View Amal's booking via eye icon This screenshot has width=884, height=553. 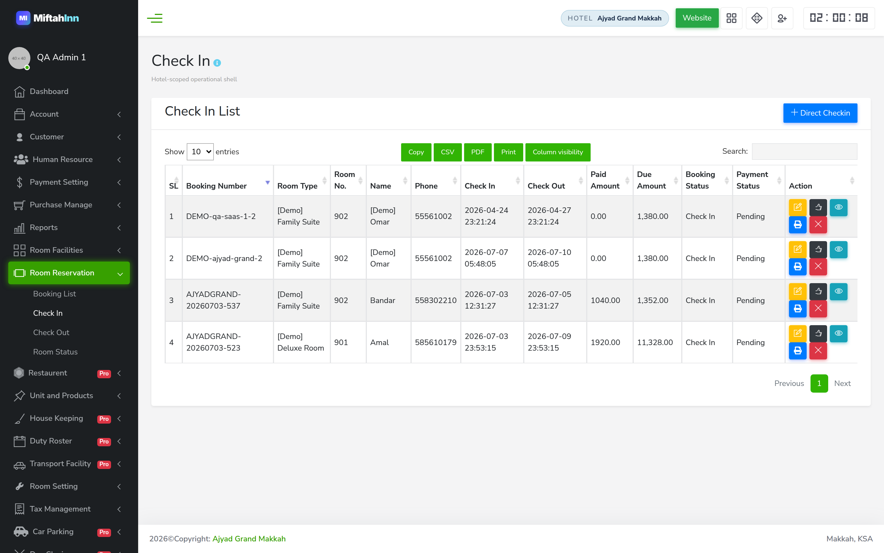838,333
